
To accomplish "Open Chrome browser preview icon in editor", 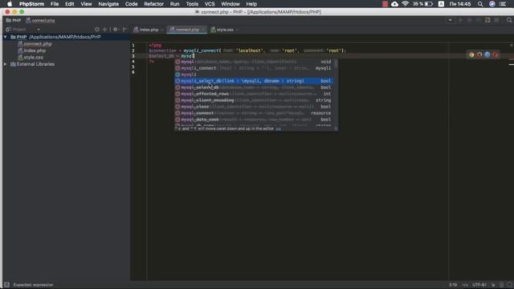I will point(471,55).
